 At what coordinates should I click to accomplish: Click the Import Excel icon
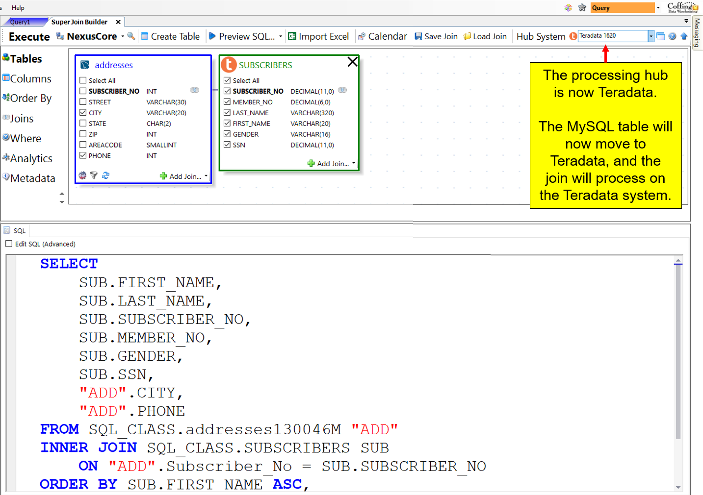[292, 36]
